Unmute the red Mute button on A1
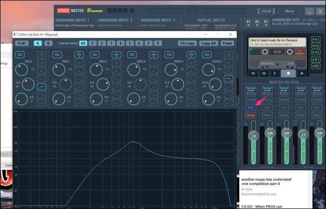This screenshot has height=209, width=326. click(x=251, y=115)
